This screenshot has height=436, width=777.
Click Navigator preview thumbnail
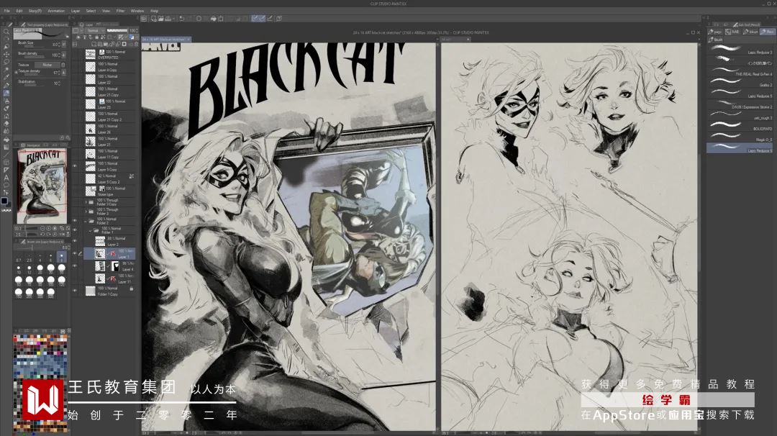[42, 186]
